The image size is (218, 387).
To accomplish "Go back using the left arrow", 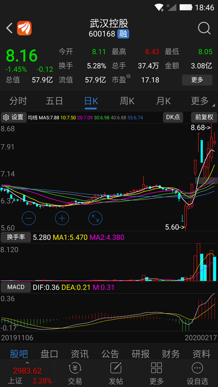I will click(10, 28).
